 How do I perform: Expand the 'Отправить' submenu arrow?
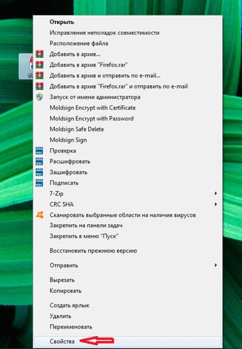pyautogui.click(x=216, y=265)
